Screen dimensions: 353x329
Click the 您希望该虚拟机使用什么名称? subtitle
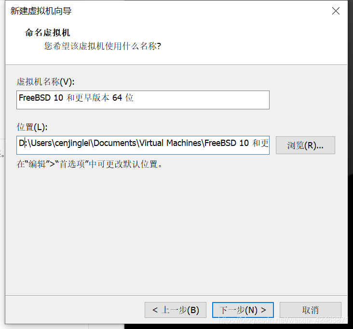103,46
